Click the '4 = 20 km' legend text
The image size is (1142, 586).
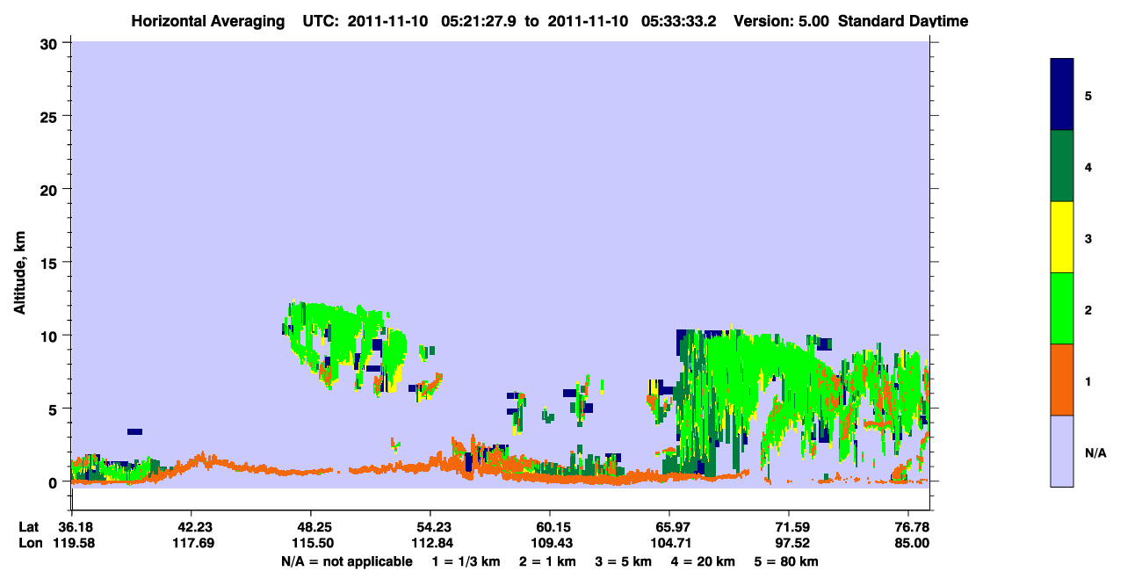click(705, 561)
